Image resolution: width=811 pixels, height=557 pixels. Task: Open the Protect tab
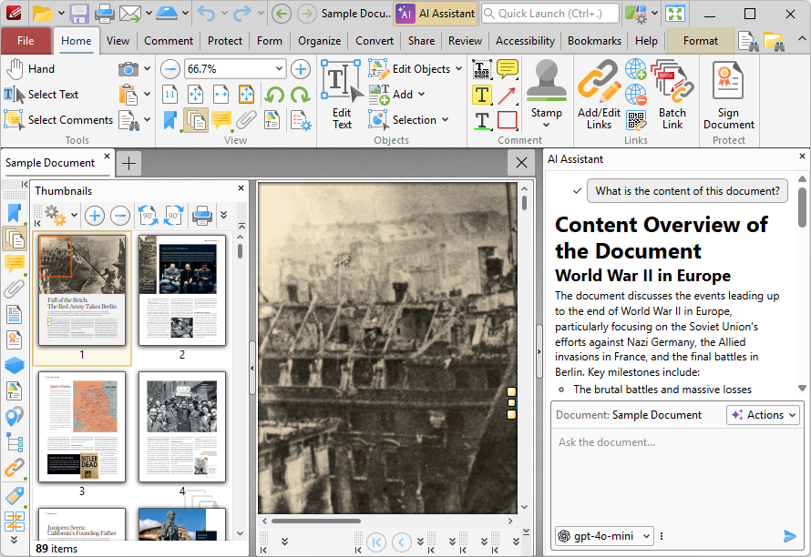pyautogui.click(x=225, y=41)
